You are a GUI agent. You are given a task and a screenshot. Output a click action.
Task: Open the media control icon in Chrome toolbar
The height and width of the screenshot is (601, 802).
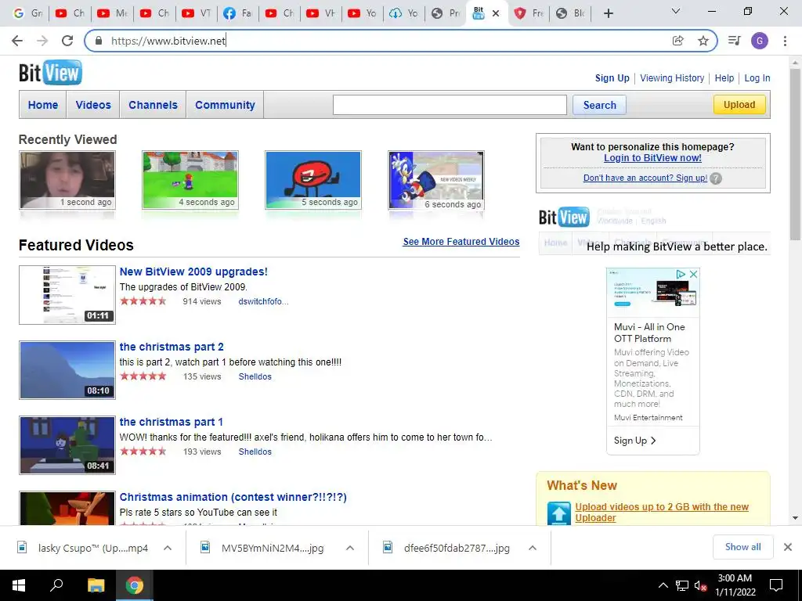point(734,41)
